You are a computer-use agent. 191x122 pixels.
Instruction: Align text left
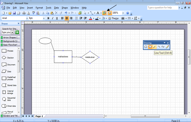(x=62, y=18)
